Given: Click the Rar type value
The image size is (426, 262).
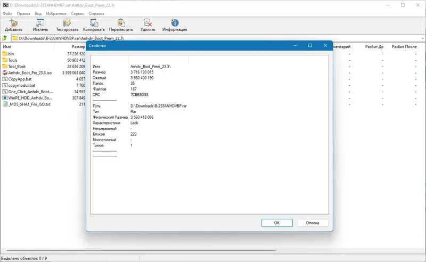Looking at the screenshot, I should point(133,111).
